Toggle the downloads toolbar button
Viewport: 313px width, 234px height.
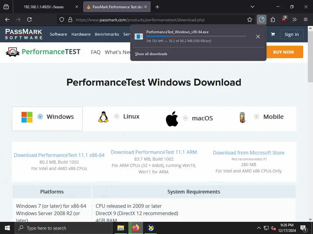pyautogui.click(x=262, y=19)
